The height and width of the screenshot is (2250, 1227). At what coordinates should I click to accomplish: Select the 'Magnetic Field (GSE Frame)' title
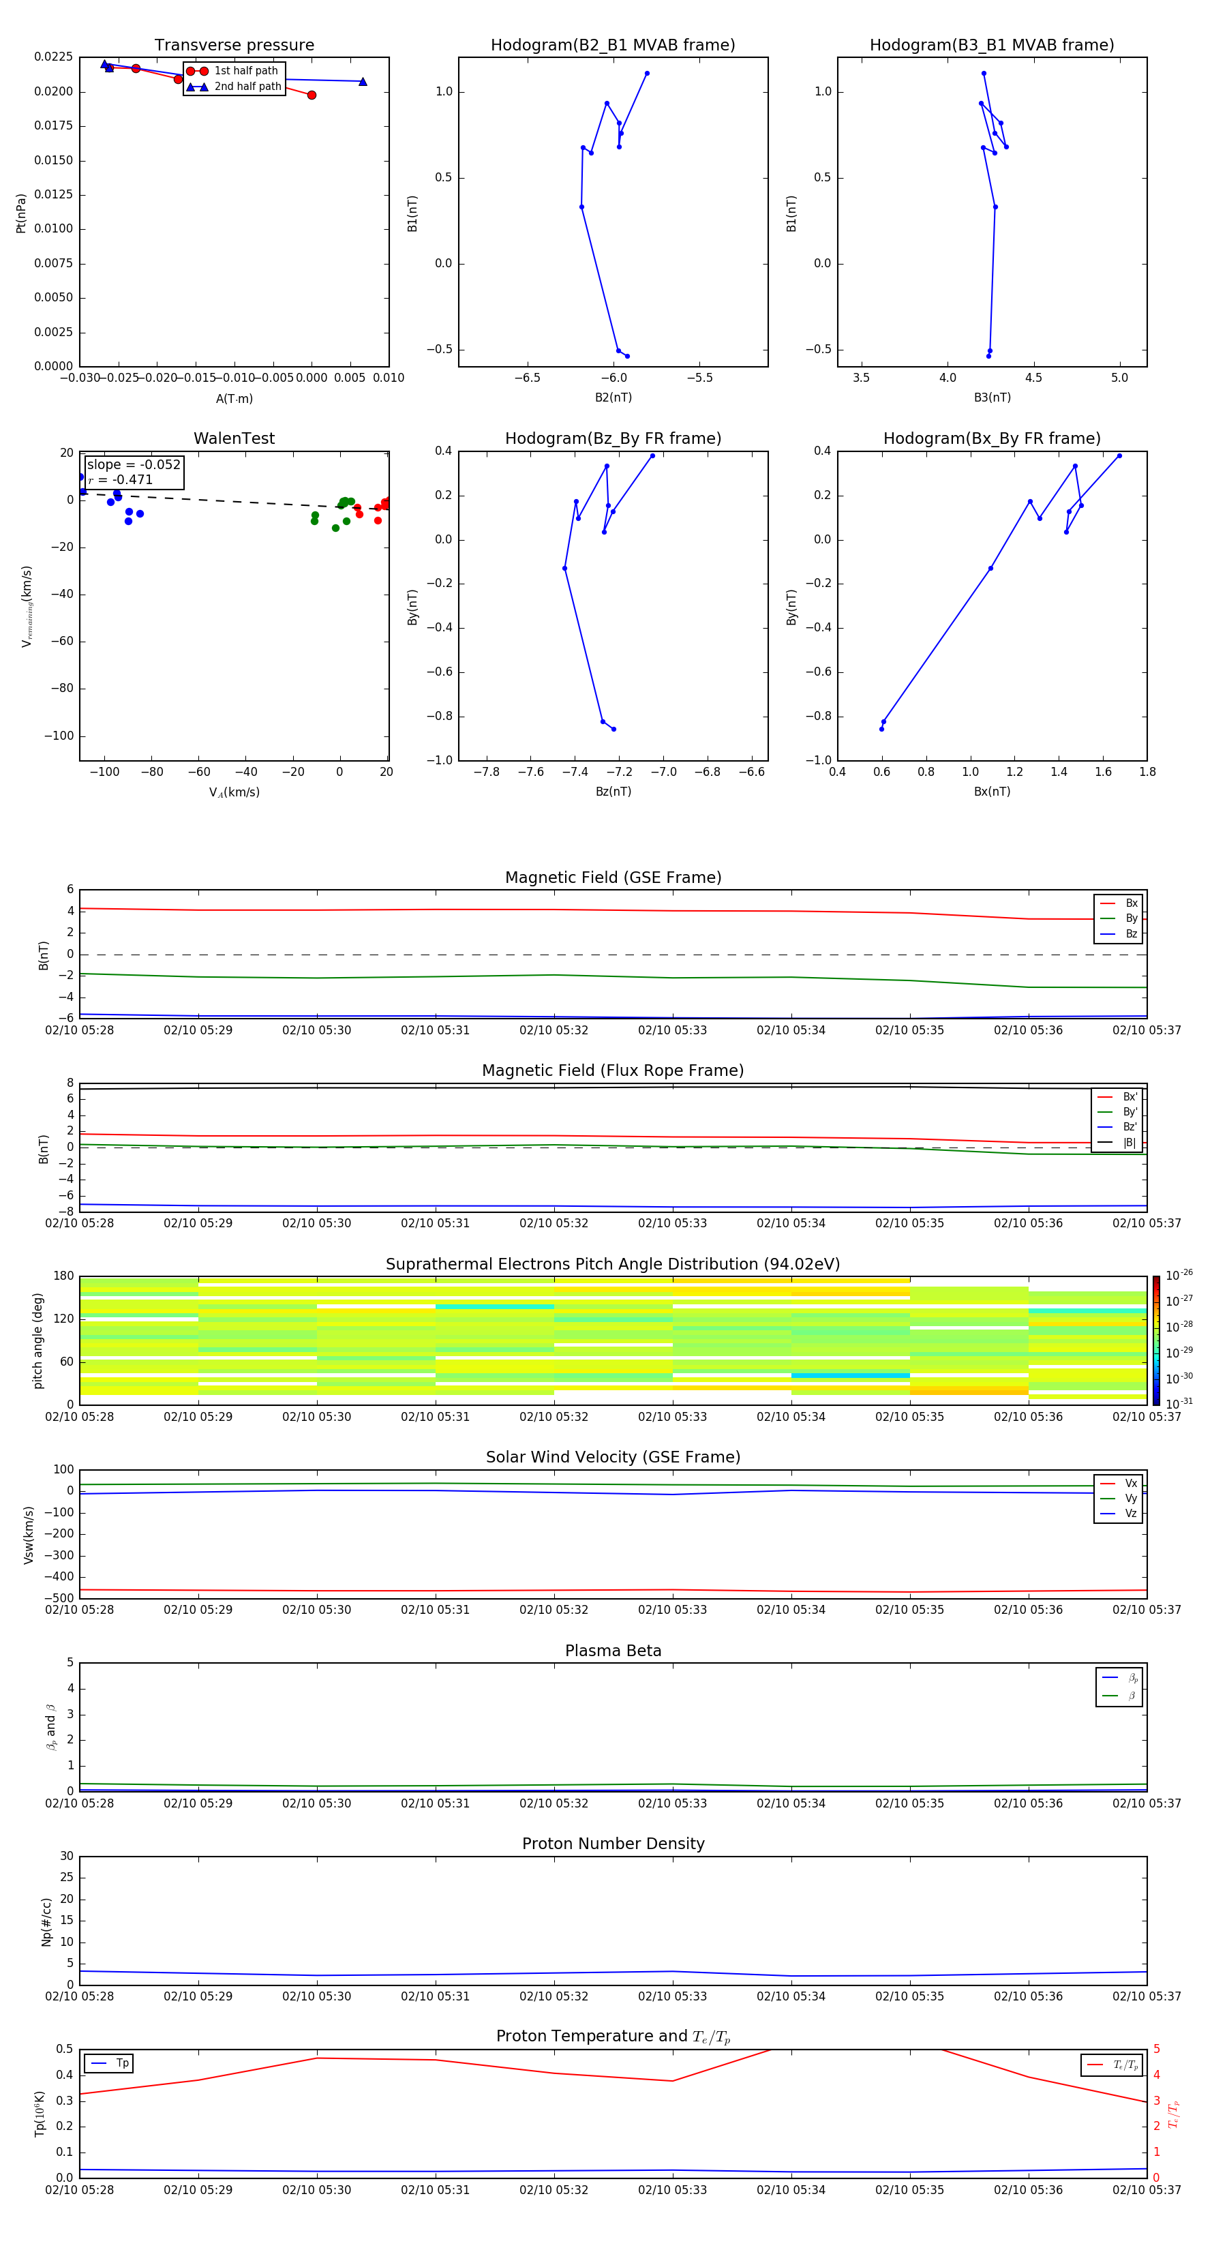613,877
